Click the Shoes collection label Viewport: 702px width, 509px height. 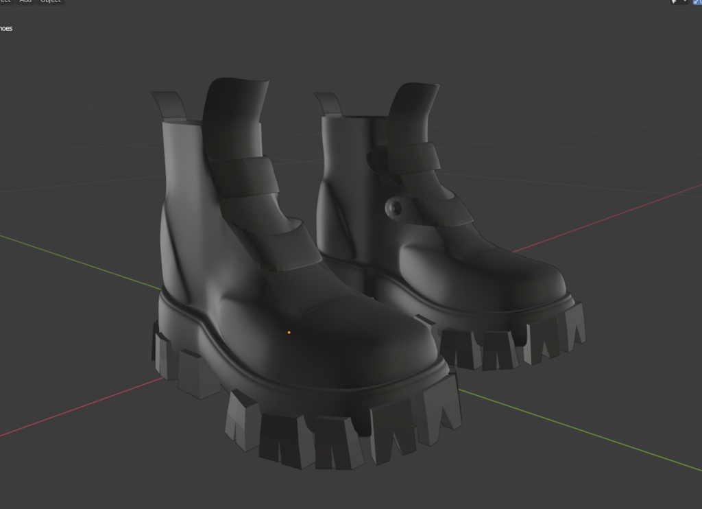(7, 29)
